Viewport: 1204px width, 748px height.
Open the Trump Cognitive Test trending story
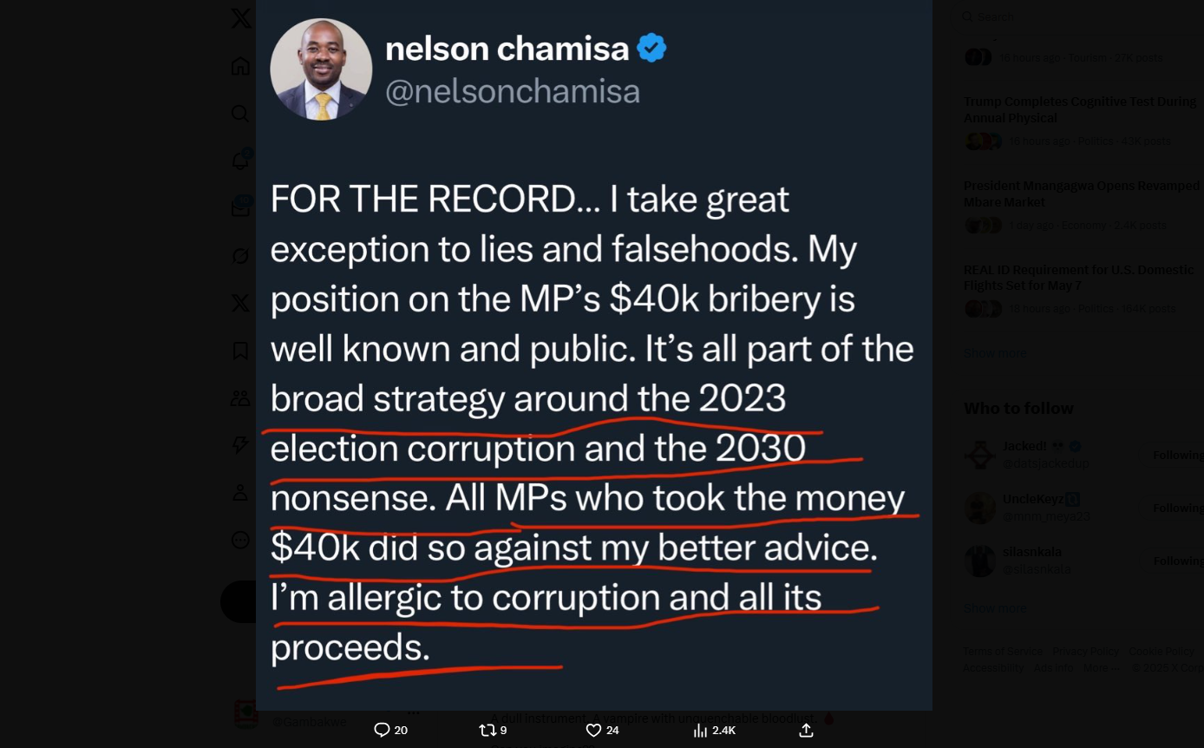point(1080,109)
